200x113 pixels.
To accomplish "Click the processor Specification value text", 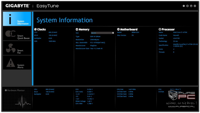I will pos(185,45).
